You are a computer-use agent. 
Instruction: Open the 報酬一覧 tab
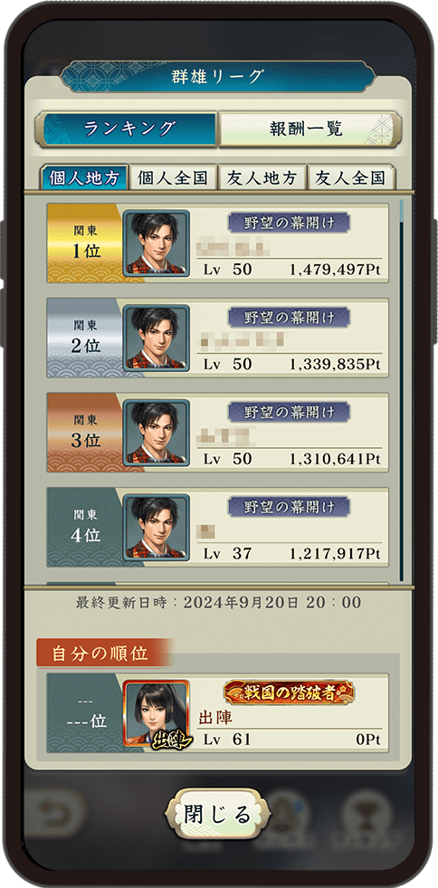(x=309, y=129)
